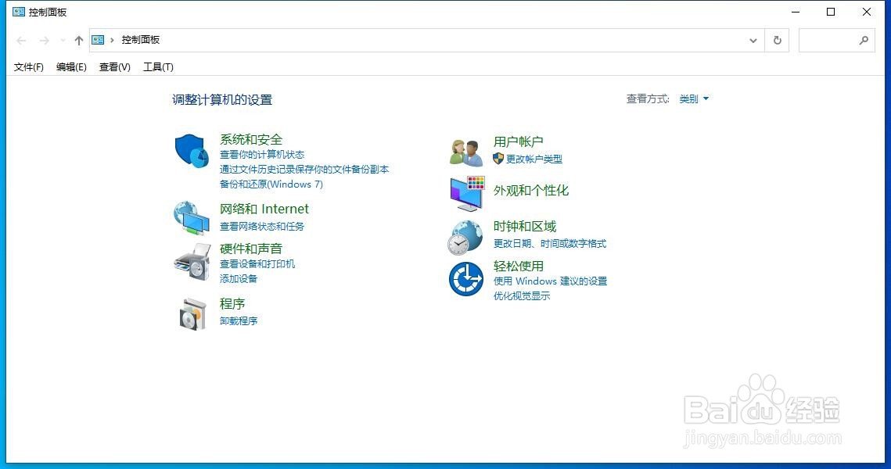Screen dimensions: 891x469
Task: Open the 工具(T) menu
Action: pos(158,66)
